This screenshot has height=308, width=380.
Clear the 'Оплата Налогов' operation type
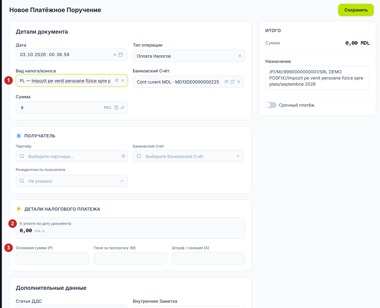(x=240, y=56)
